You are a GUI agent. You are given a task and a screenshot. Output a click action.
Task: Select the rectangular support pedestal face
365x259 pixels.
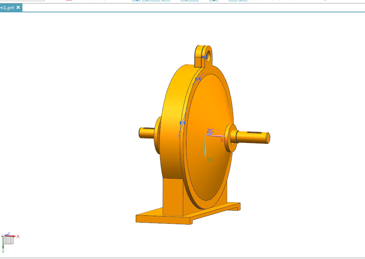[x=173, y=197]
